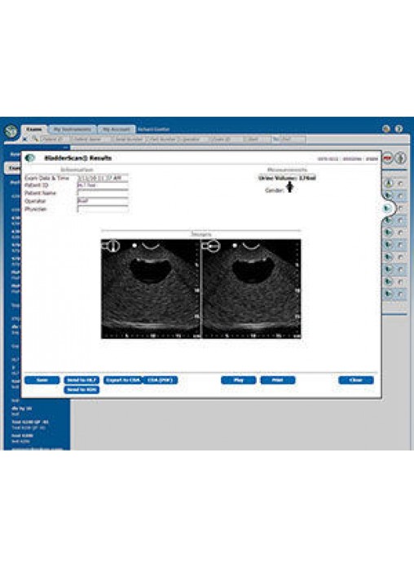
Task: Click into the Patient Name field
Action: click(x=103, y=193)
